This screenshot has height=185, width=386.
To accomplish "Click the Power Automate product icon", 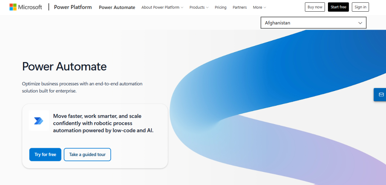I will [x=39, y=121].
